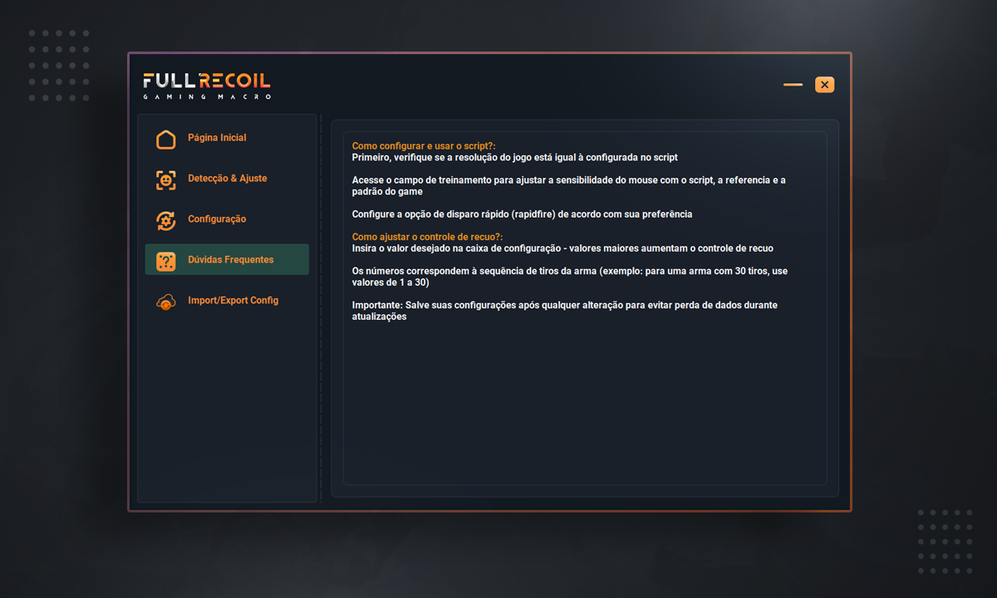Screen dimensions: 997x598
Task: Click the Detecção & Ajuste face-scan icon
Action: click(166, 179)
